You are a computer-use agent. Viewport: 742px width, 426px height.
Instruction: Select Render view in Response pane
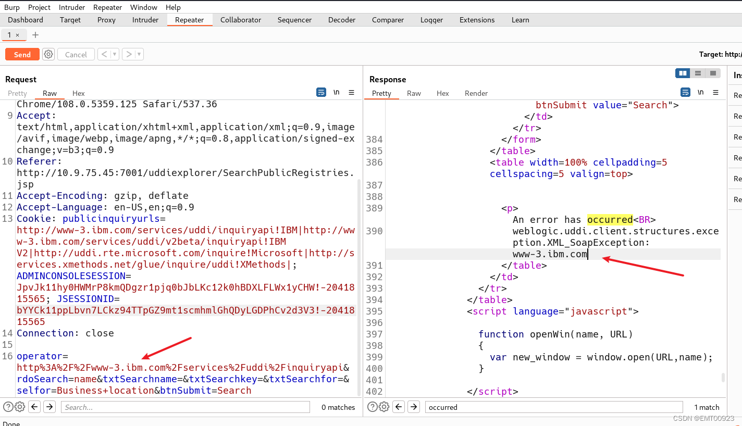[476, 93]
